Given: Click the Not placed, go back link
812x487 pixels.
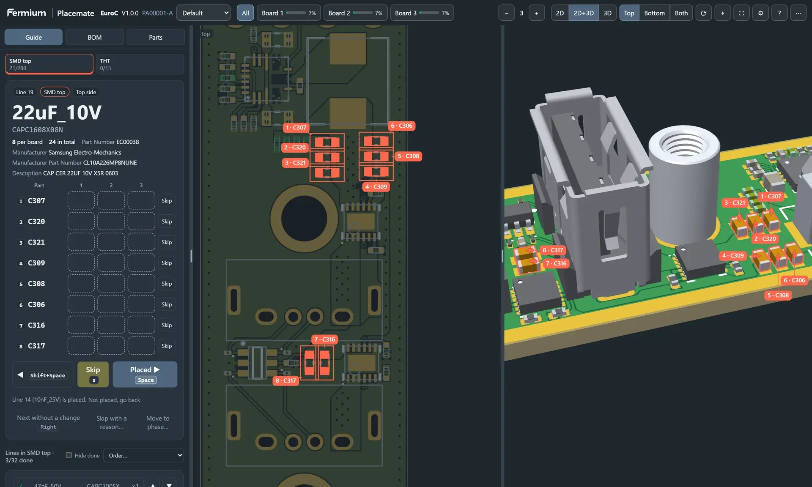Looking at the screenshot, I should click(x=114, y=400).
